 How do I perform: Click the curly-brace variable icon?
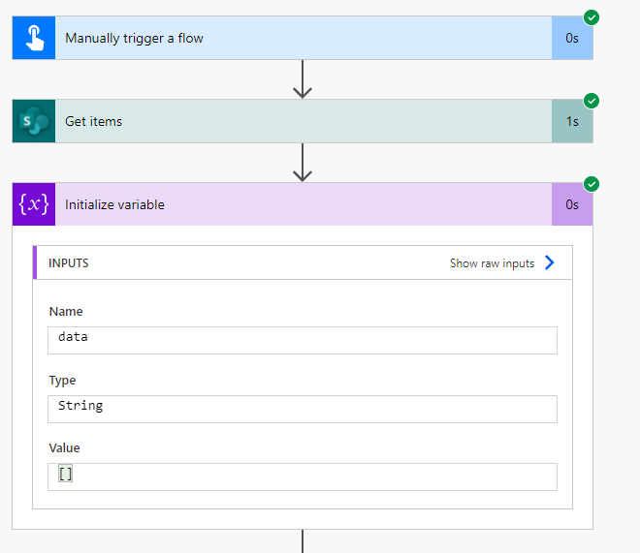click(x=34, y=204)
